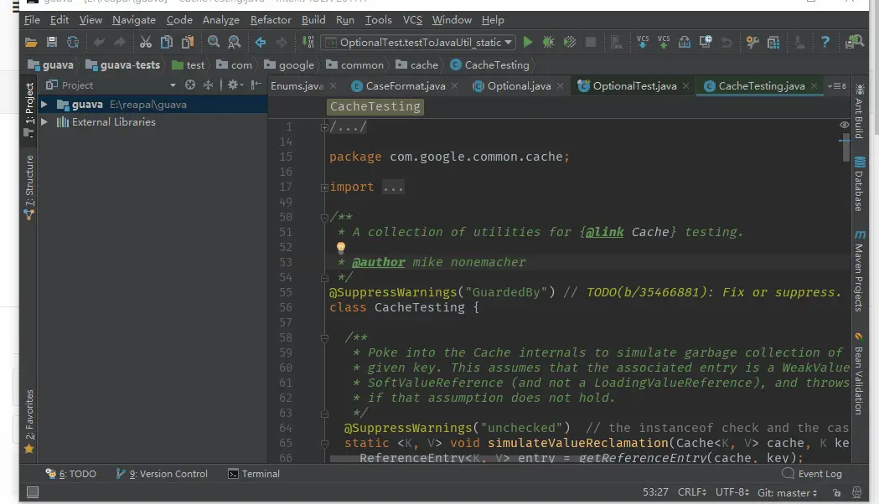Open the Project panel gear settings dropdown
The width and height of the screenshot is (879, 504).
coord(235,85)
